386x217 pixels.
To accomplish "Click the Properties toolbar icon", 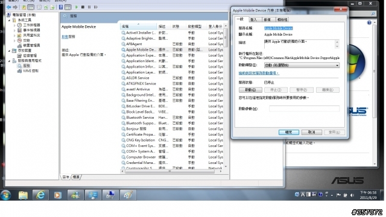I will point(39,7).
